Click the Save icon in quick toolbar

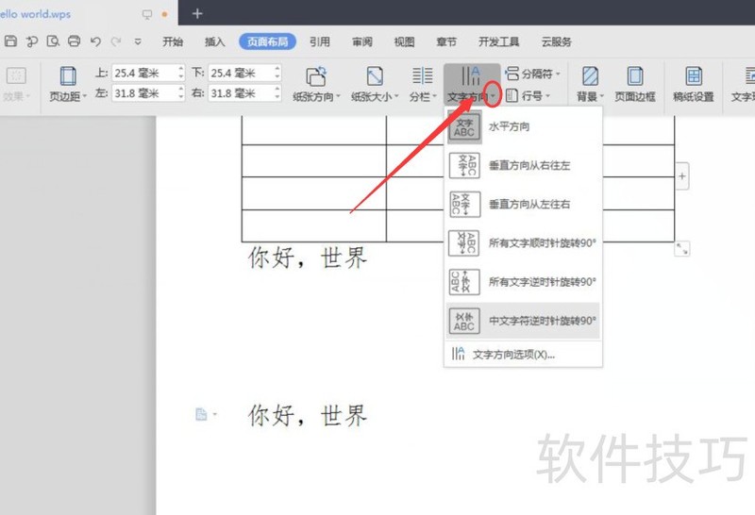coord(10,42)
